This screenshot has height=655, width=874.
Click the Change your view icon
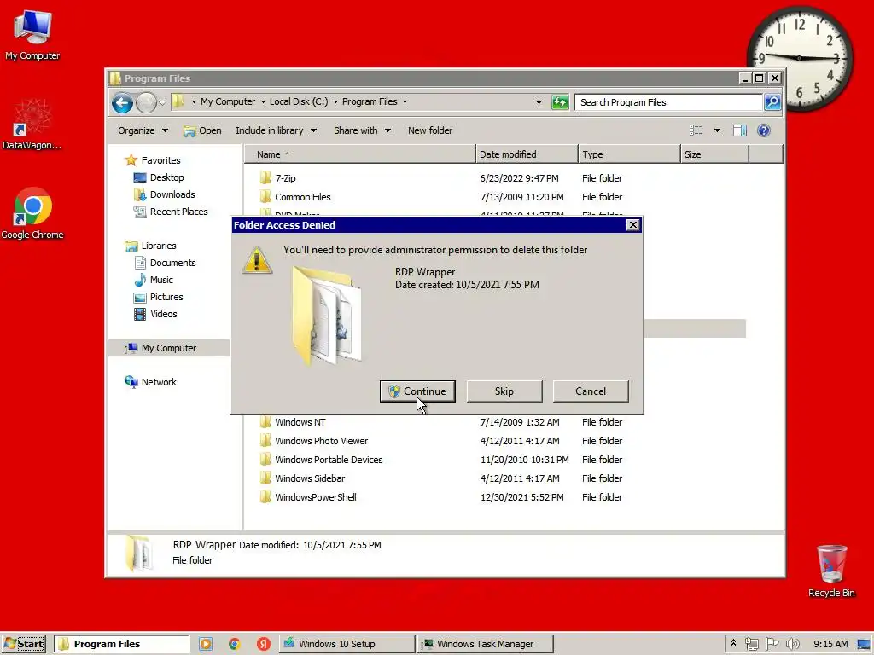pyautogui.click(x=696, y=130)
